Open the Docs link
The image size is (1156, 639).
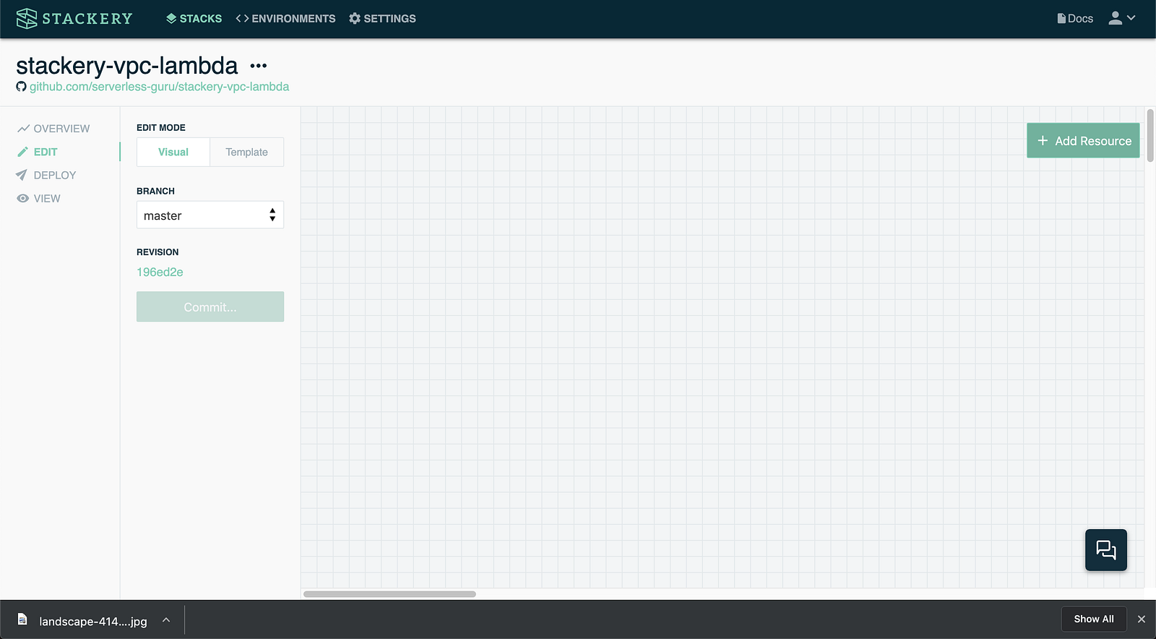[1075, 19]
